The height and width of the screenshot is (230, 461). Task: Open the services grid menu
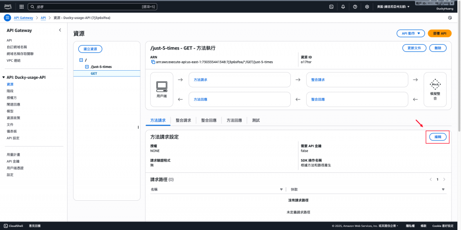pyautogui.click(x=22, y=6)
